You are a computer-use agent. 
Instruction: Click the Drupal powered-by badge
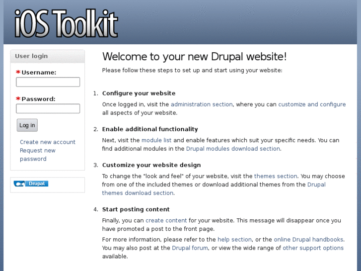point(31,183)
